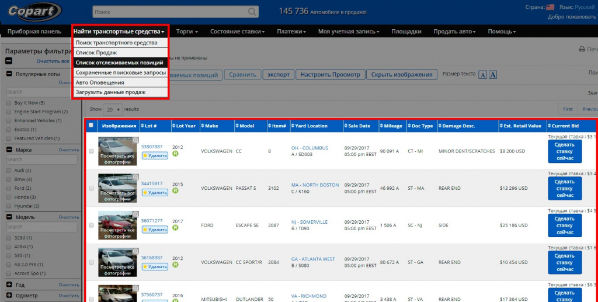The width and height of the screenshot is (598, 302).
Task: Click green R icon on lot 33807887
Action: coord(175,154)
